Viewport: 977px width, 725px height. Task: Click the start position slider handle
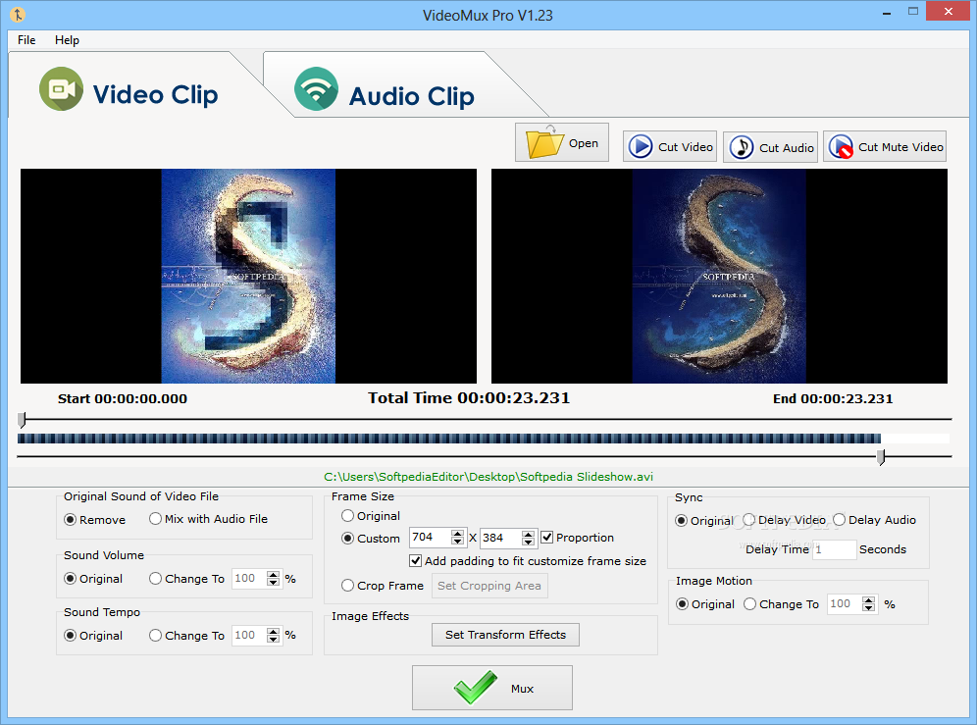tap(22, 420)
